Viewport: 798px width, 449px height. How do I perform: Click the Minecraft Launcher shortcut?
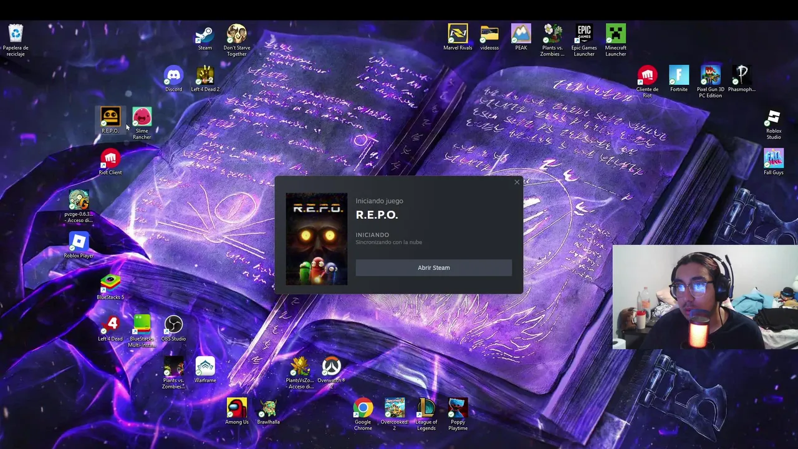point(615,40)
